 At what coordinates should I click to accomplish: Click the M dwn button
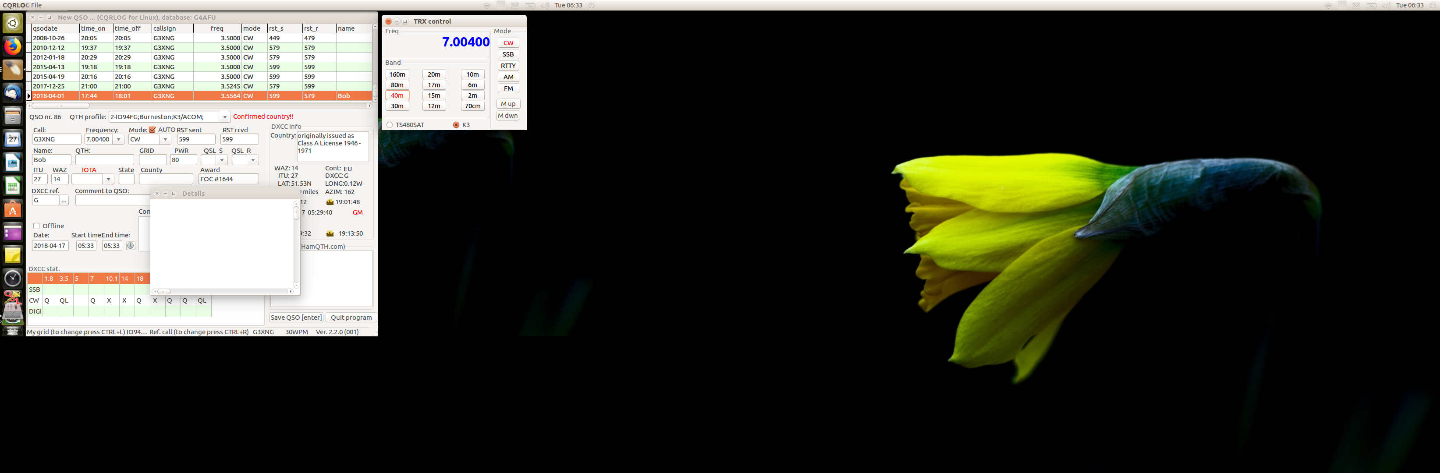coord(508,116)
